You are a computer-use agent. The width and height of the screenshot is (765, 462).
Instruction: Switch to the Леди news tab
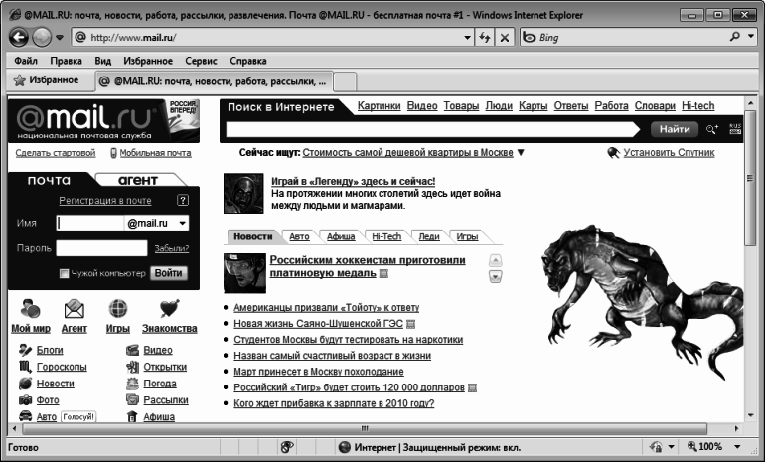[429, 236]
